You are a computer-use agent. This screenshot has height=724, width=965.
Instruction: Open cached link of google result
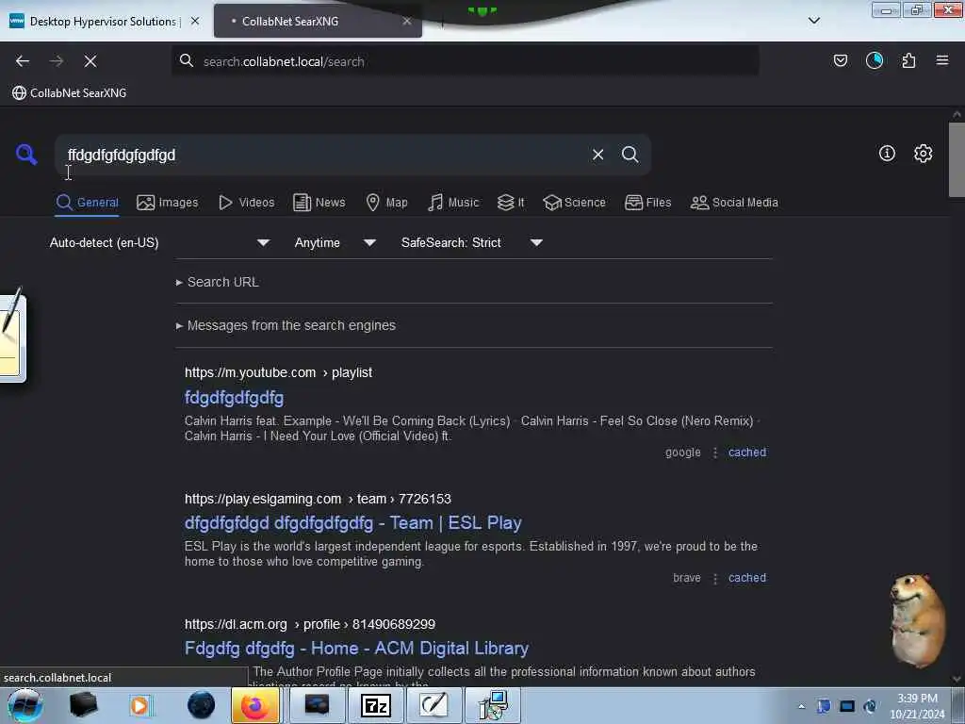pos(747,452)
